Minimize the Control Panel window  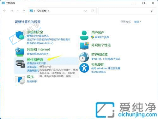134,3
